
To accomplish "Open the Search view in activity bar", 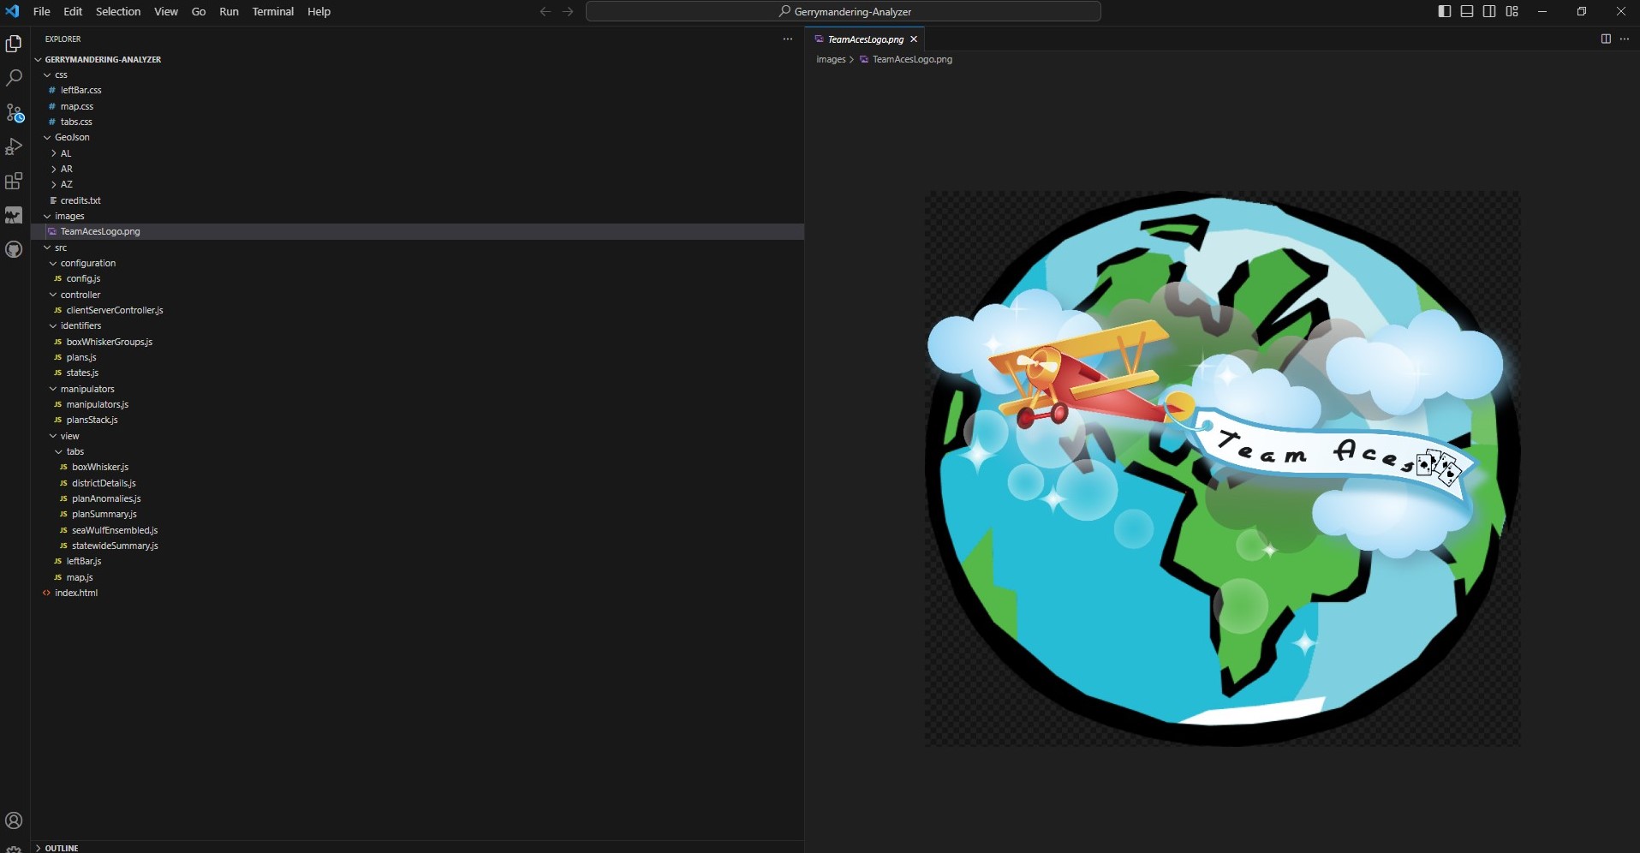I will tap(14, 78).
